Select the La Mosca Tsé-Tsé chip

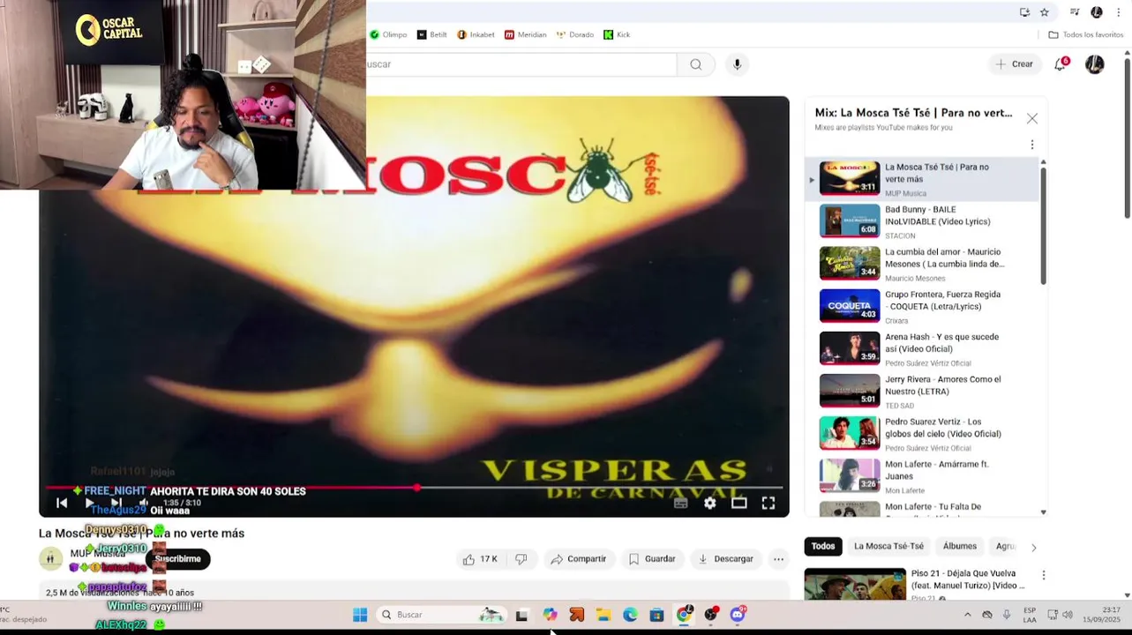pyautogui.click(x=888, y=547)
